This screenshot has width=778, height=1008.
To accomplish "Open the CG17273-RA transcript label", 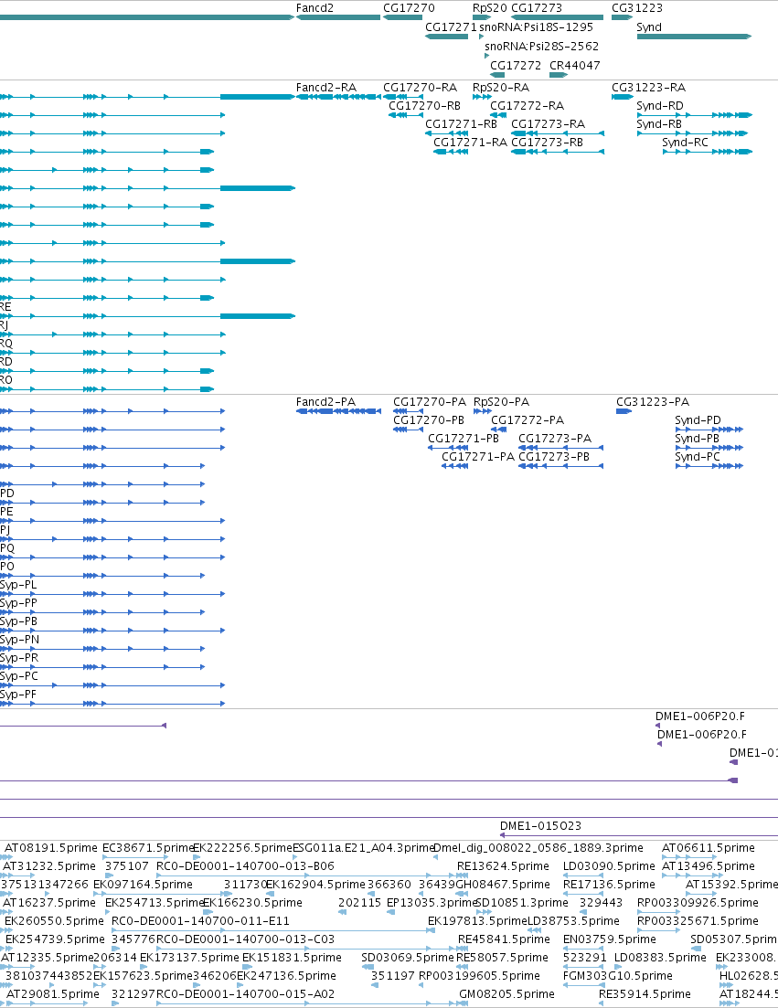I will click(x=548, y=124).
